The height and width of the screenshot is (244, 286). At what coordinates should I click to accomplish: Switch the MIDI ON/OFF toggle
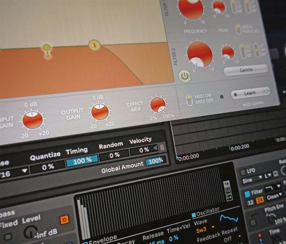tap(189, 99)
